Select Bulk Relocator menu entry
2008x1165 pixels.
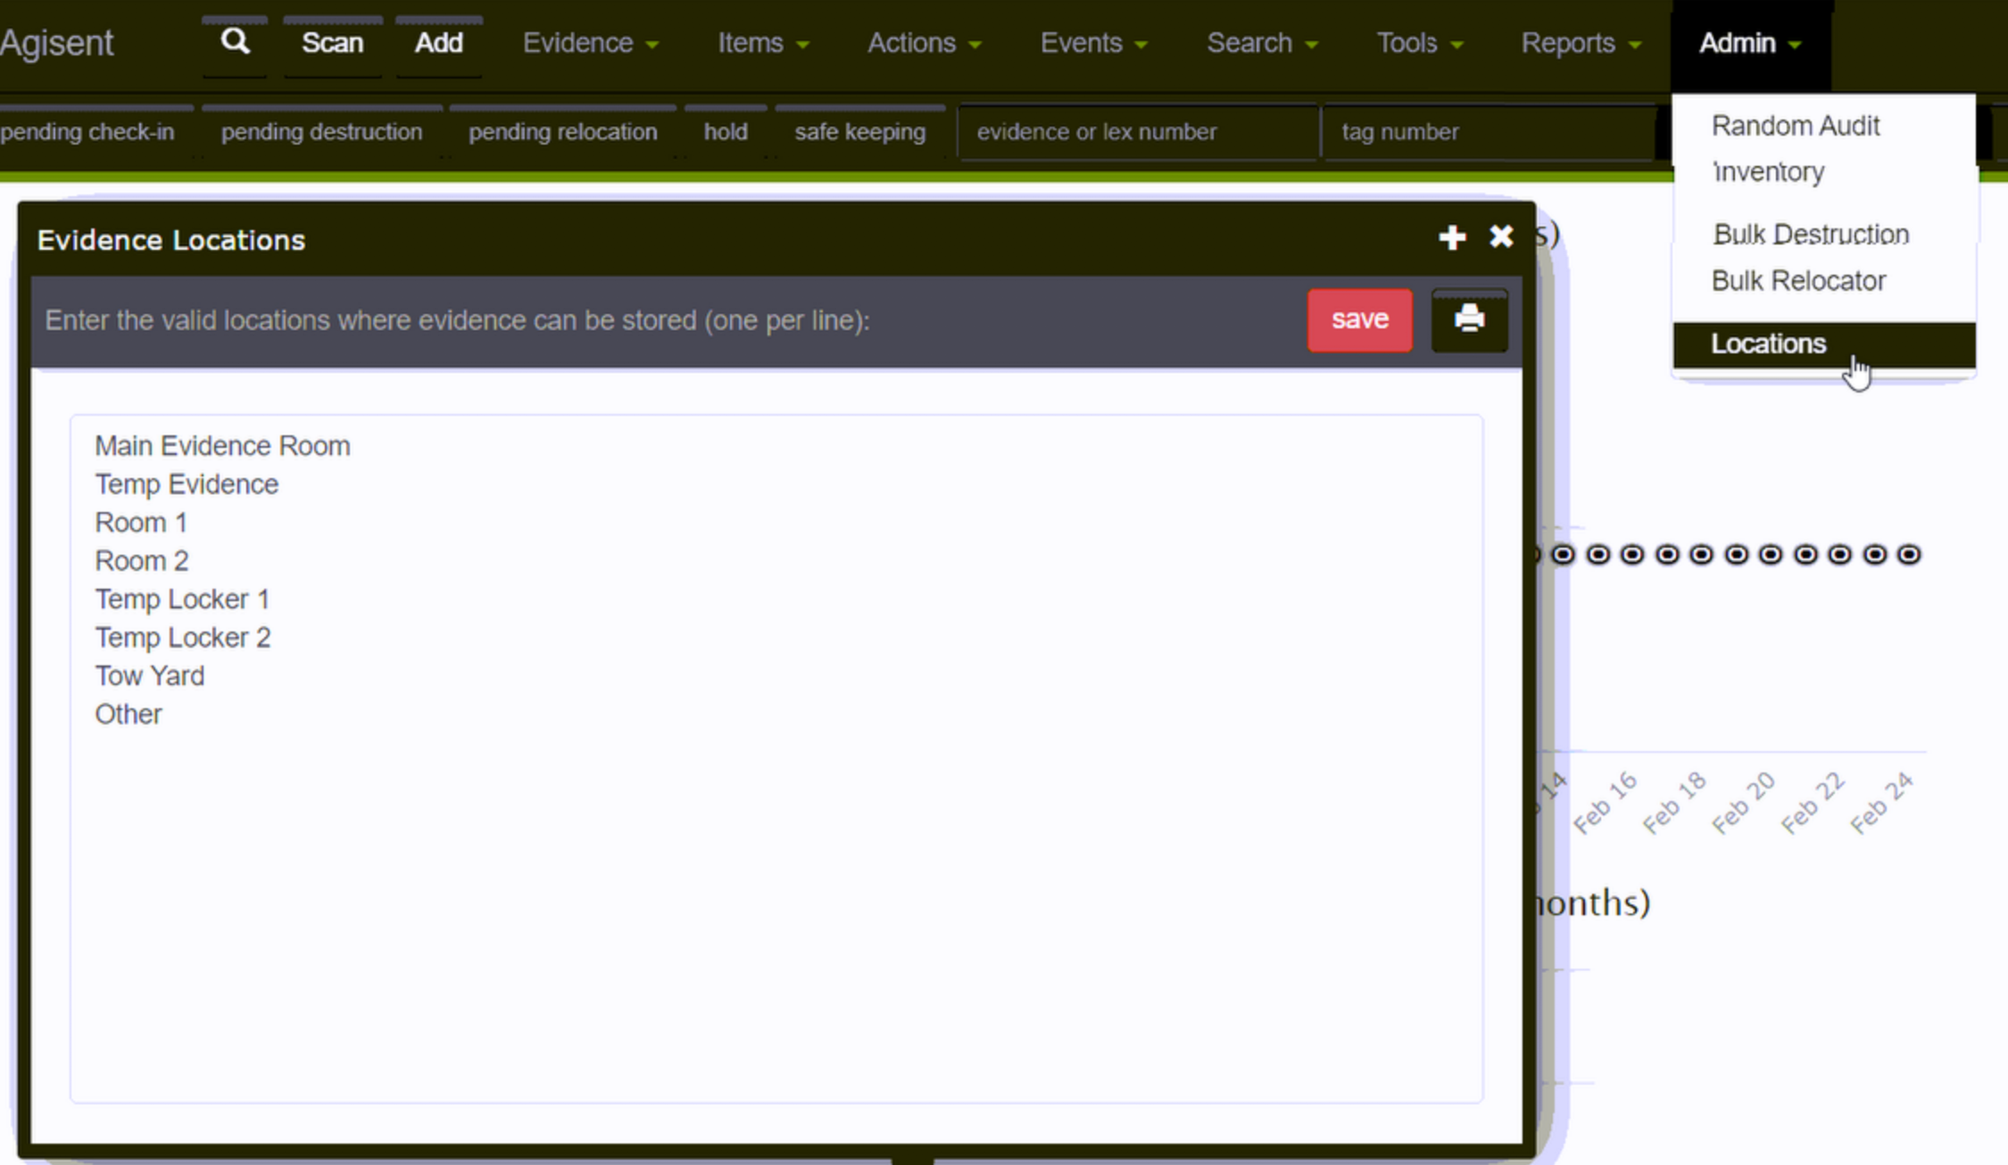1798,281
